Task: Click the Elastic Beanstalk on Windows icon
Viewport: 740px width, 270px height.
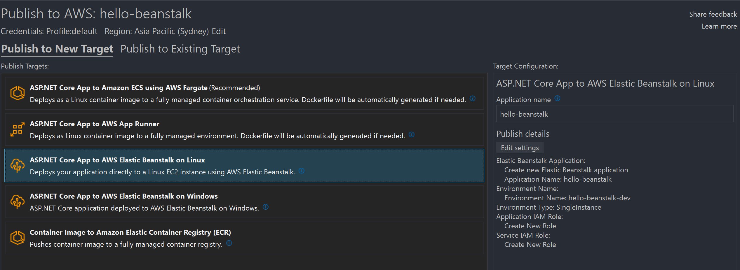Action: (x=17, y=202)
